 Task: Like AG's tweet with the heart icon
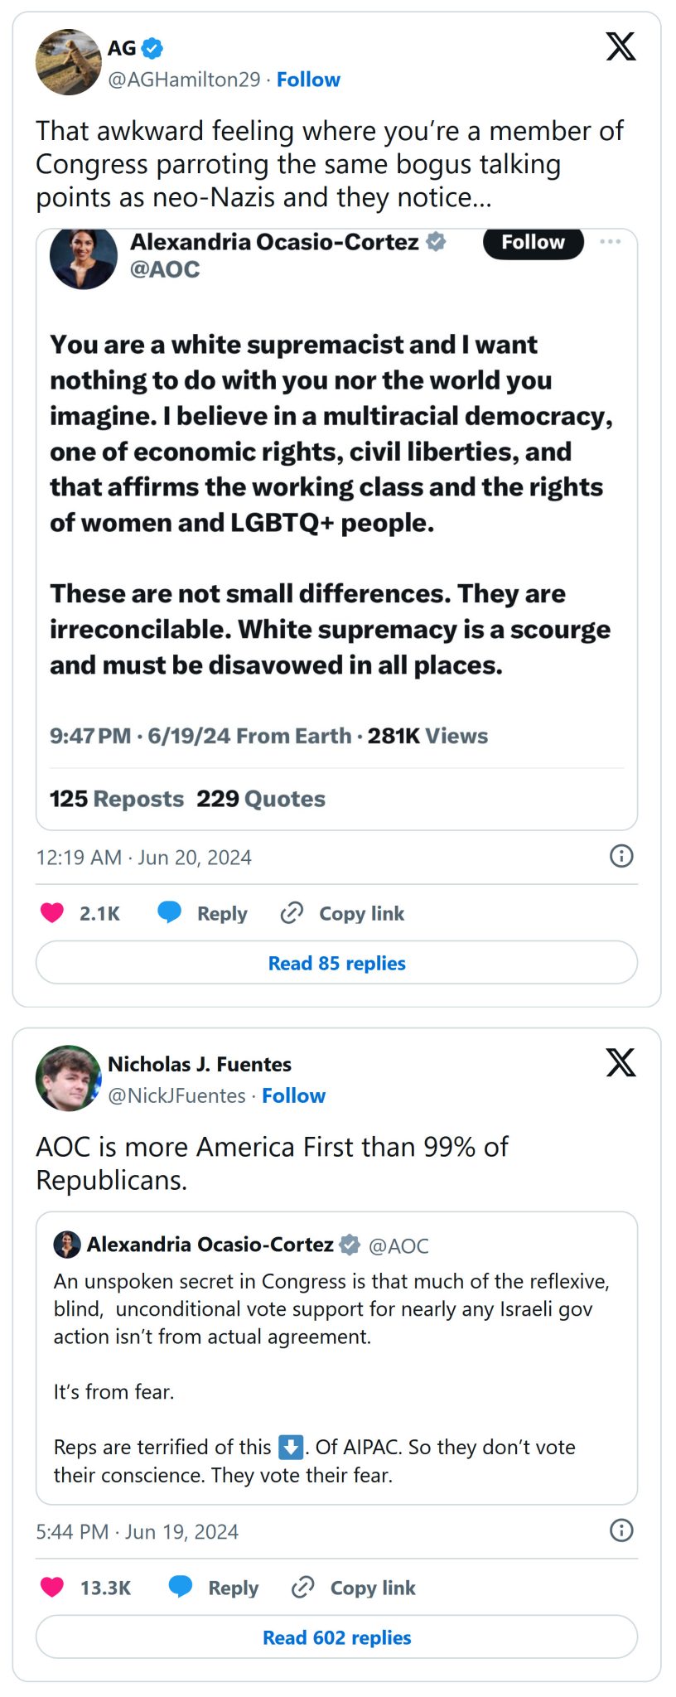(52, 913)
